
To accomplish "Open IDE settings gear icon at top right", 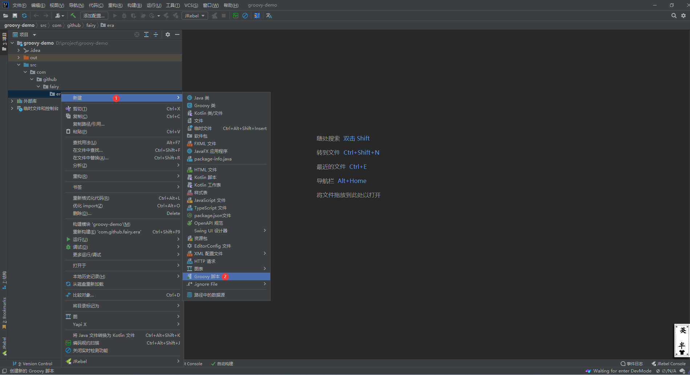I will [683, 16].
